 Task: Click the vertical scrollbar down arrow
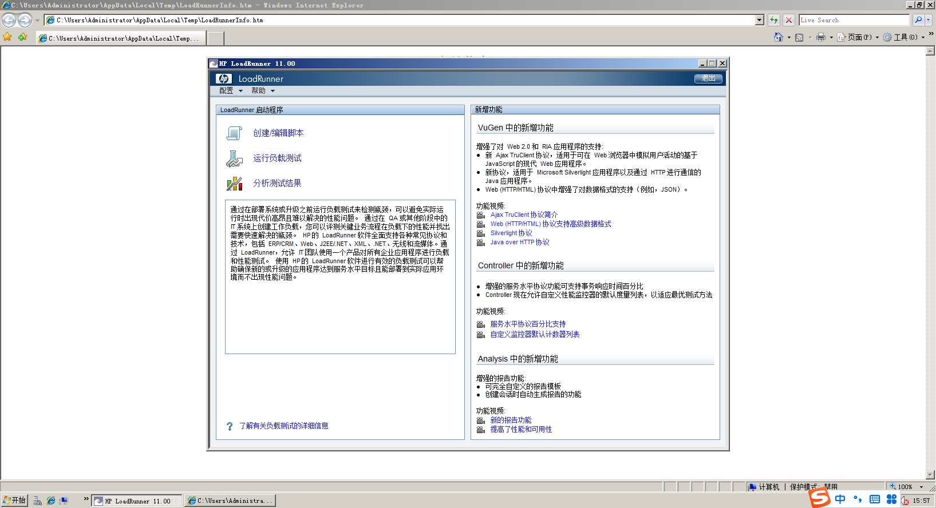[x=930, y=475]
